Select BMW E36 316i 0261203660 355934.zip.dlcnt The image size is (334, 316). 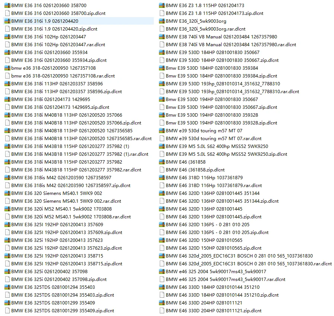pos(55,60)
